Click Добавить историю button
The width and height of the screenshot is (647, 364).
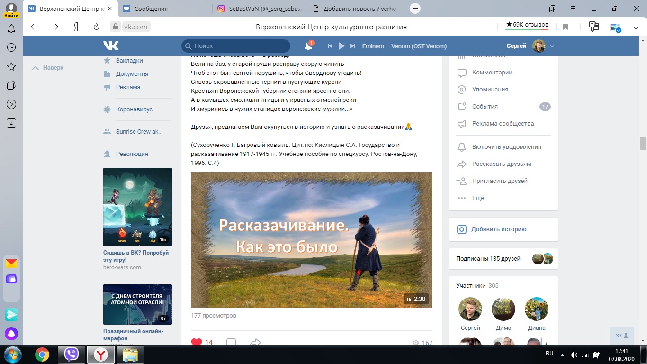point(499,229)
